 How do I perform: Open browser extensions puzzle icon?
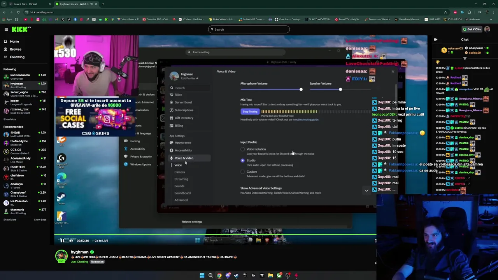coord(469,12)
